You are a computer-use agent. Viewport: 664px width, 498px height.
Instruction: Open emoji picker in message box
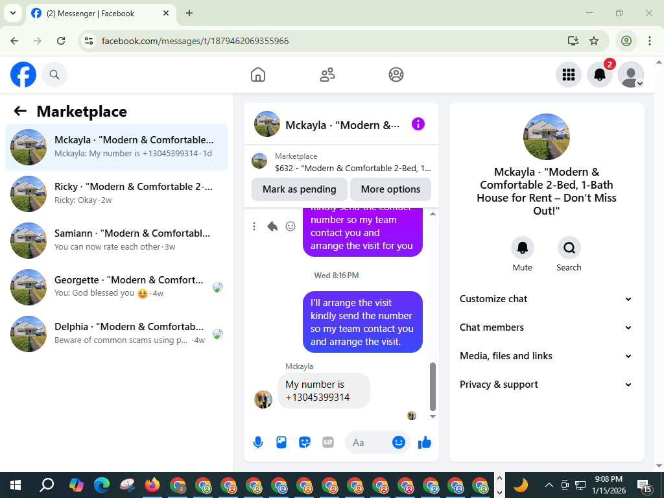click(x=399, y=442)
